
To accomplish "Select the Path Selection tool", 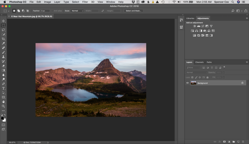I will pyautogui.click(x=3, y=93).
